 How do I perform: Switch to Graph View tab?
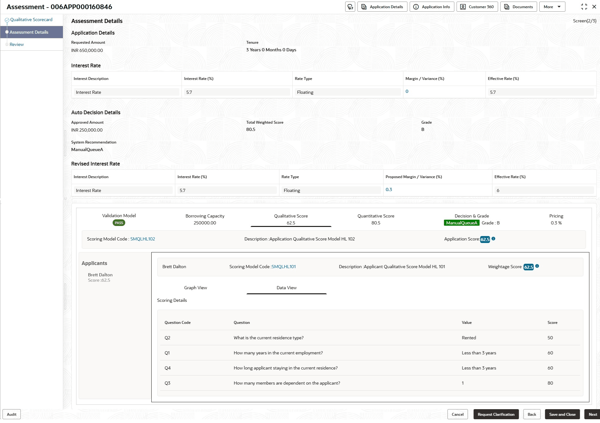pos(195,288)
